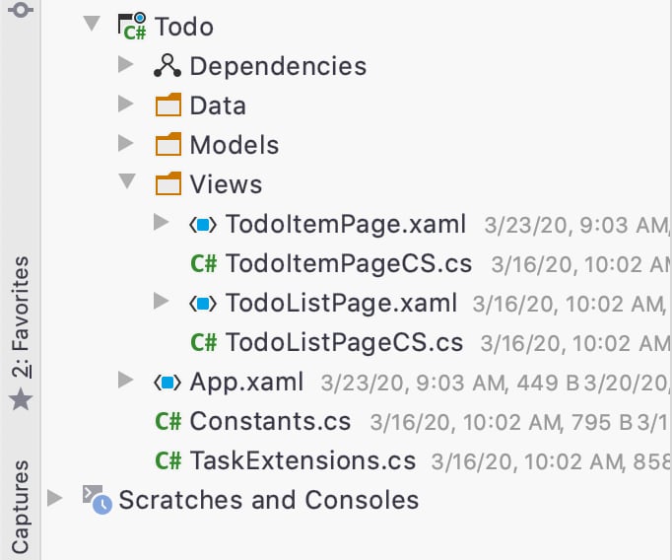
Task: Click the C# icon beside TodoItemPageCS.cs
Action: 204,264
